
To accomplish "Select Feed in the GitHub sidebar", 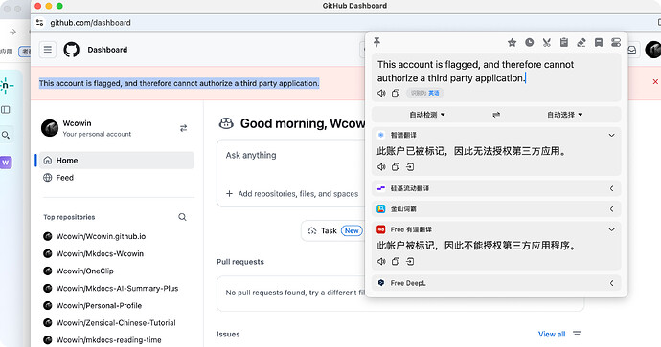I will 117,178.
